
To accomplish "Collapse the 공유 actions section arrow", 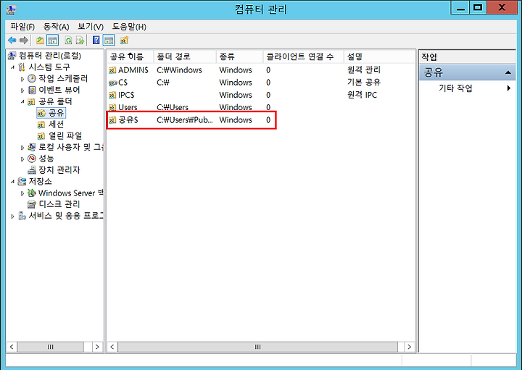I will (508, 72).
